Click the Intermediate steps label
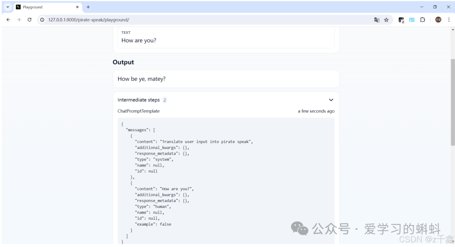455x247 pixels. click(139, 100)
